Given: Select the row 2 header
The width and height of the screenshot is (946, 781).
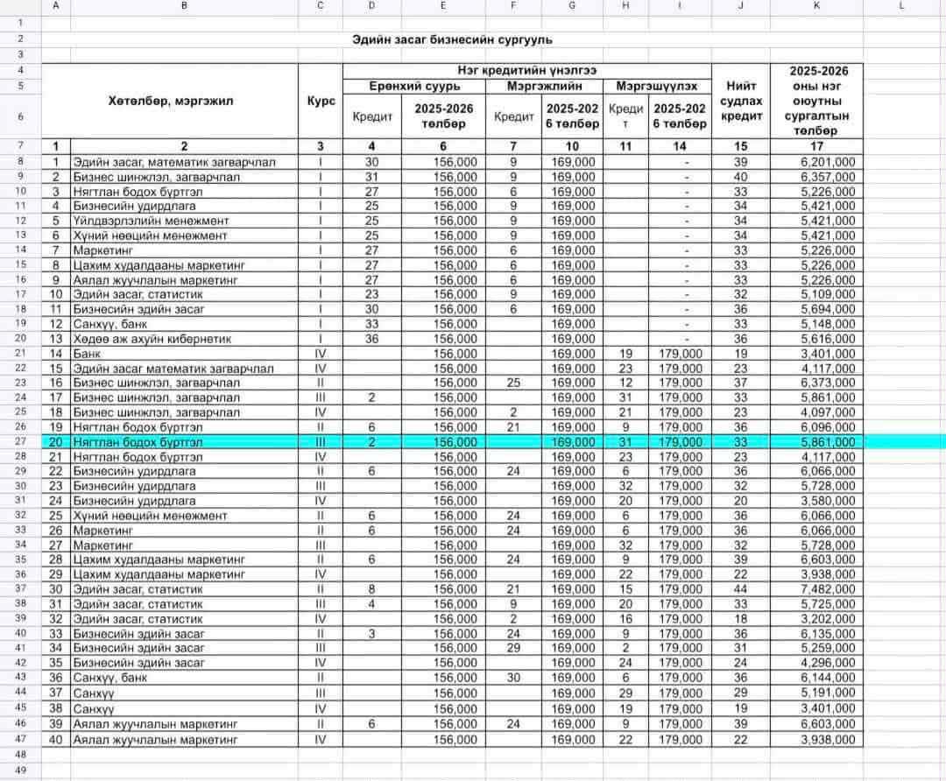Looking at the screenshot, I should 20,39.
